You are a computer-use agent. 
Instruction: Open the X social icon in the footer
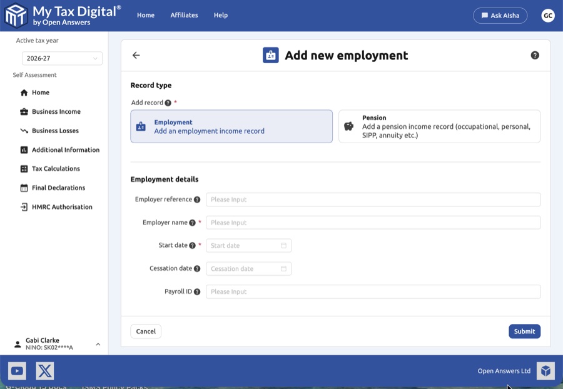pyautogui.click(x=44, y=370)
